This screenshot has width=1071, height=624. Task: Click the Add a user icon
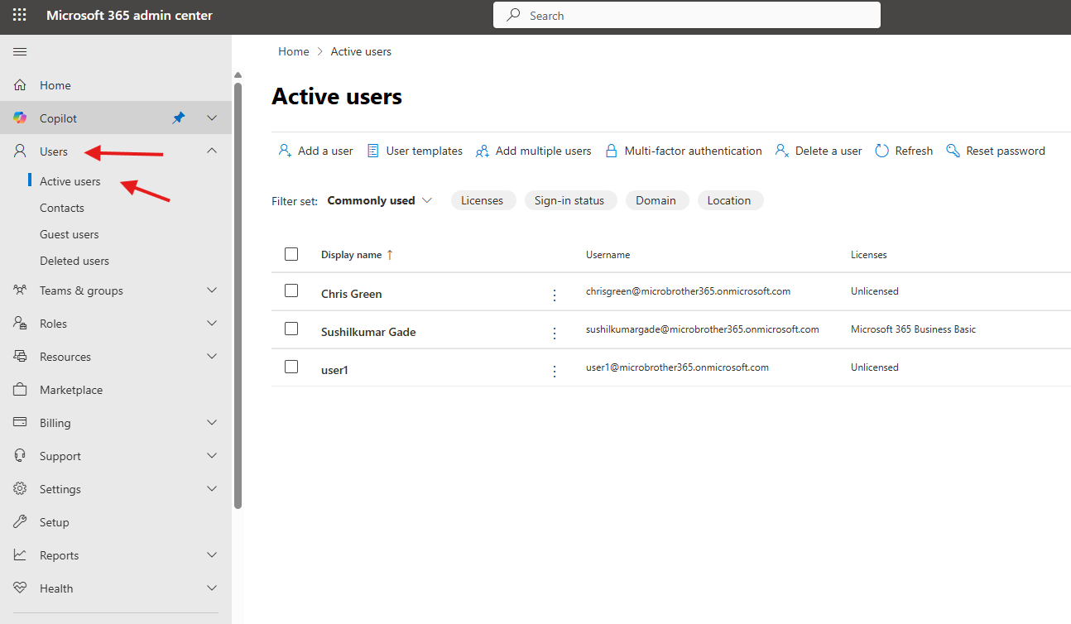click(285, 151)
